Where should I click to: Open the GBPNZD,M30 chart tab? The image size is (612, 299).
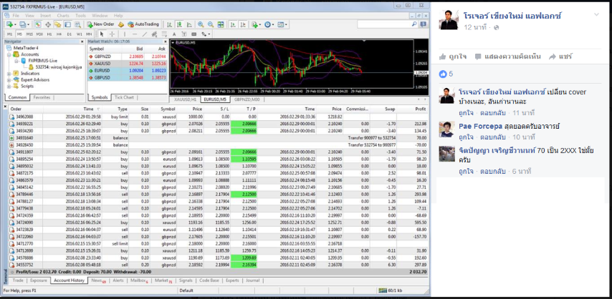pos(247,99)
